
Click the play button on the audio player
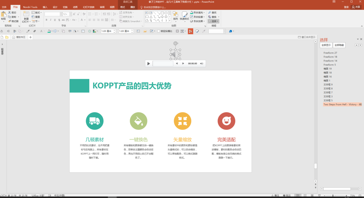point(149,63)
